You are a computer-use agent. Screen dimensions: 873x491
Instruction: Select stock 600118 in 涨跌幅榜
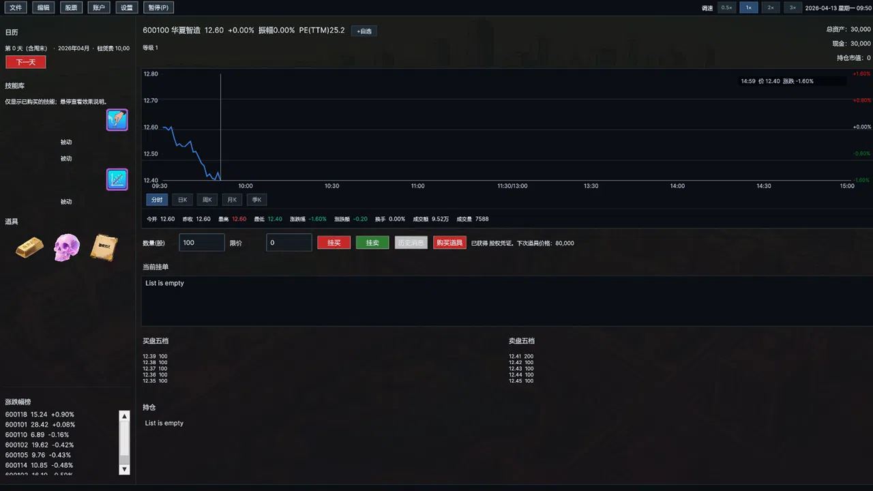(40, 415)
